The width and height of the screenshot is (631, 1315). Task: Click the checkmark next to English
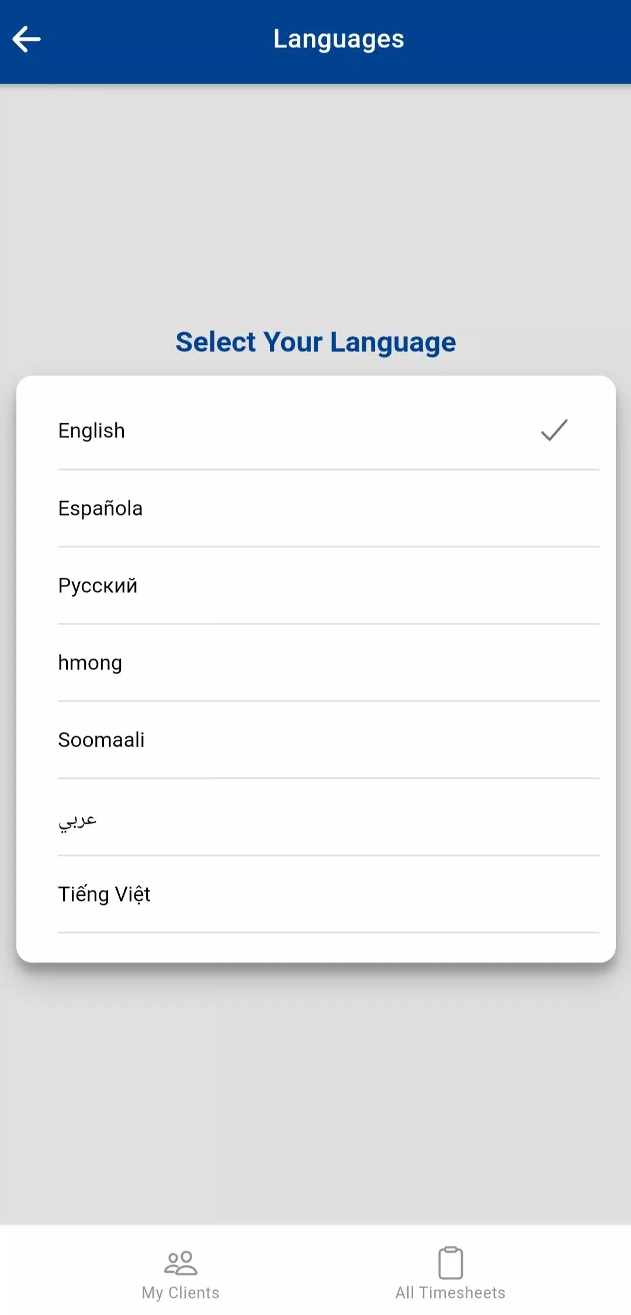pos(554,430)
